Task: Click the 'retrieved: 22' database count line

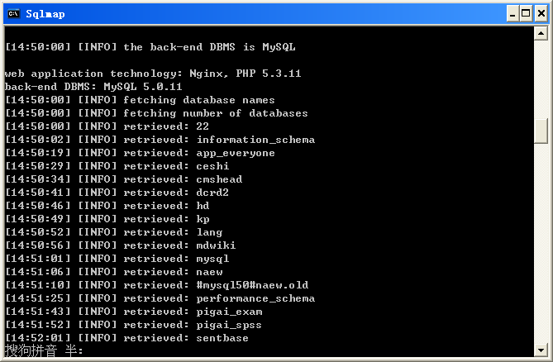Action: coord(107,126)
